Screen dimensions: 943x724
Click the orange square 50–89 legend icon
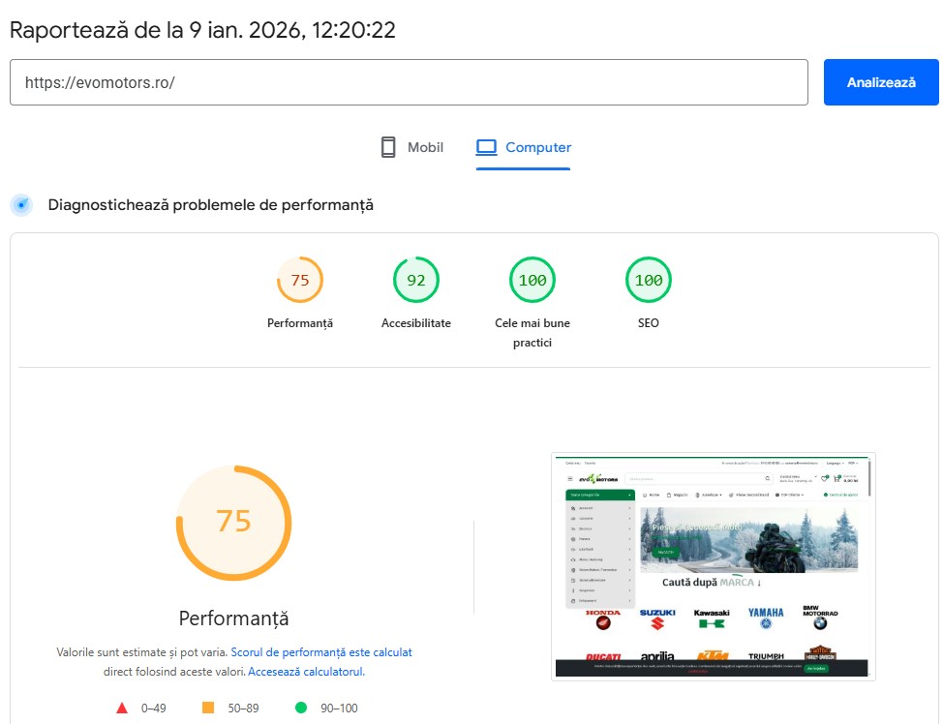(x=207, y=708)
